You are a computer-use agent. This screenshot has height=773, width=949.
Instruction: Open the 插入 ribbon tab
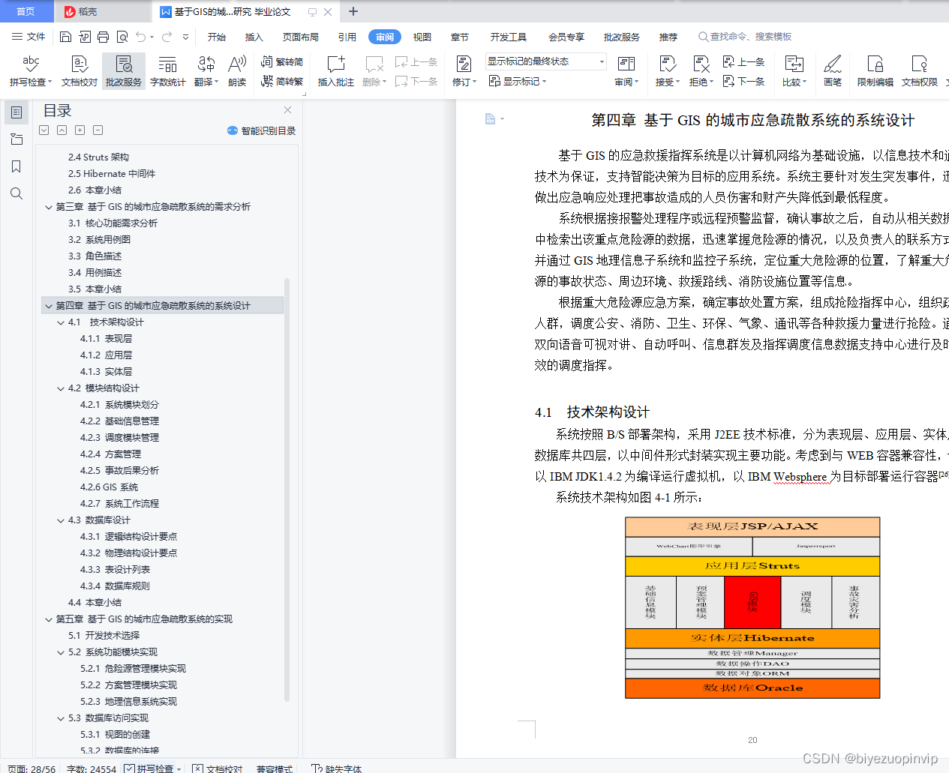pos(254,37)
